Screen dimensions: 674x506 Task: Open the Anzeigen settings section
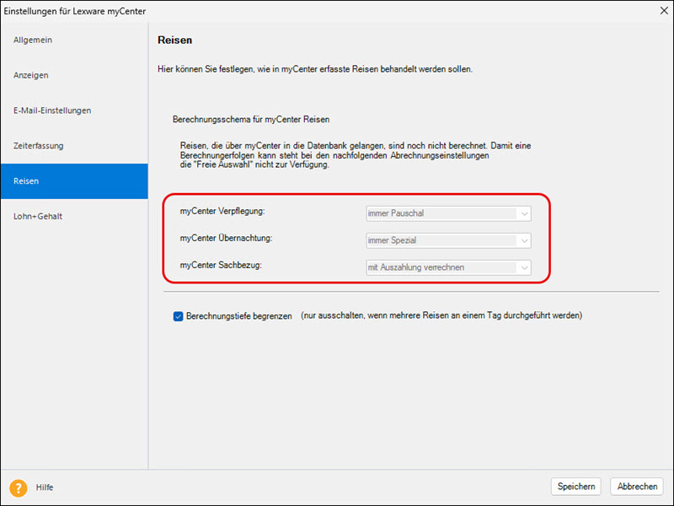(31, 75)
